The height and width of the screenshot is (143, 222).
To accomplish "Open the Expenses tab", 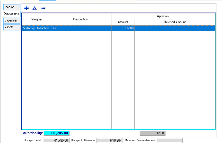I will [11, 20].
